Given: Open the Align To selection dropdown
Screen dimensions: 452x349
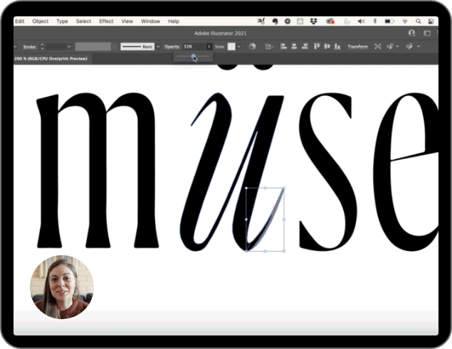Looking at the screenshot, I should (x=269, y=46).
